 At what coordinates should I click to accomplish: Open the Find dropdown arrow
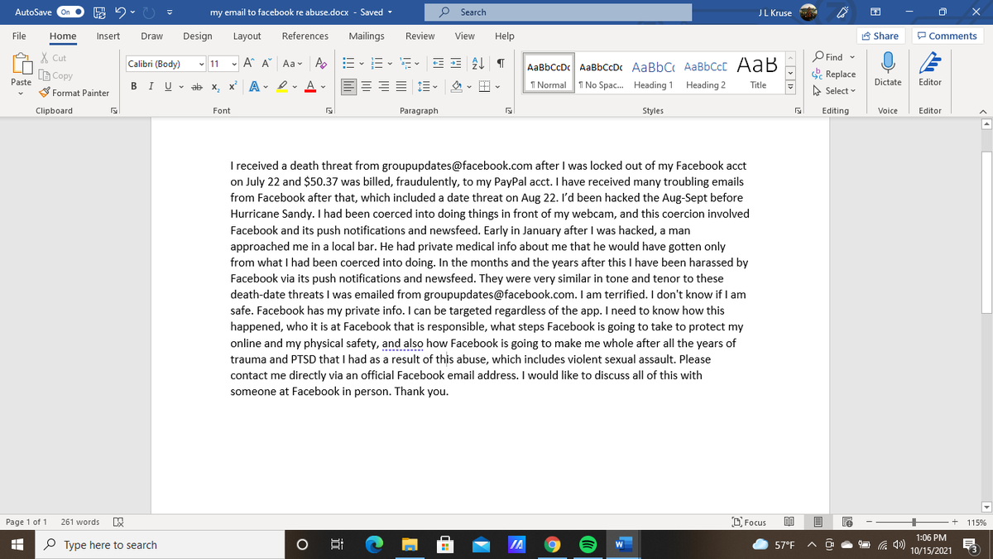(851, 57)
